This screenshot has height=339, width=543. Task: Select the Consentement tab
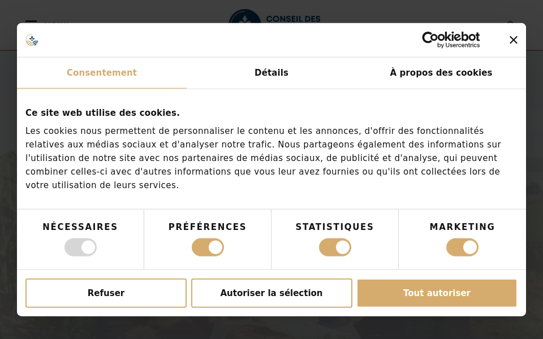102,73
